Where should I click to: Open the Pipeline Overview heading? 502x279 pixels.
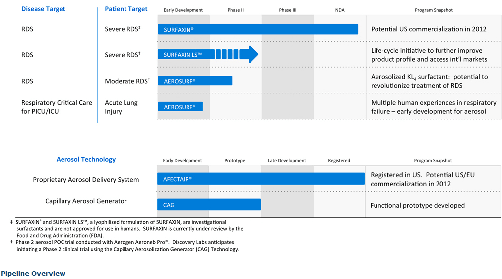33,273
